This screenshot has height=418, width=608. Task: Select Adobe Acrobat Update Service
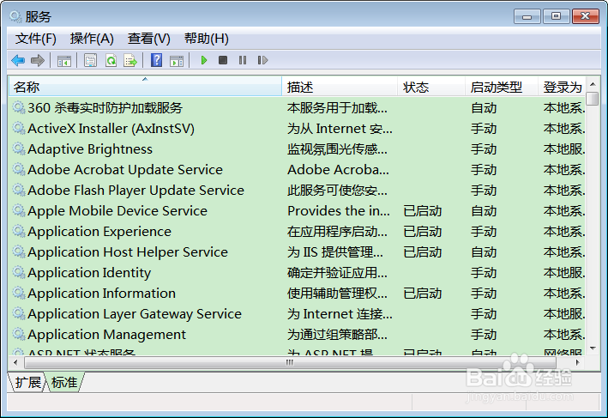(x=125, y=169)
